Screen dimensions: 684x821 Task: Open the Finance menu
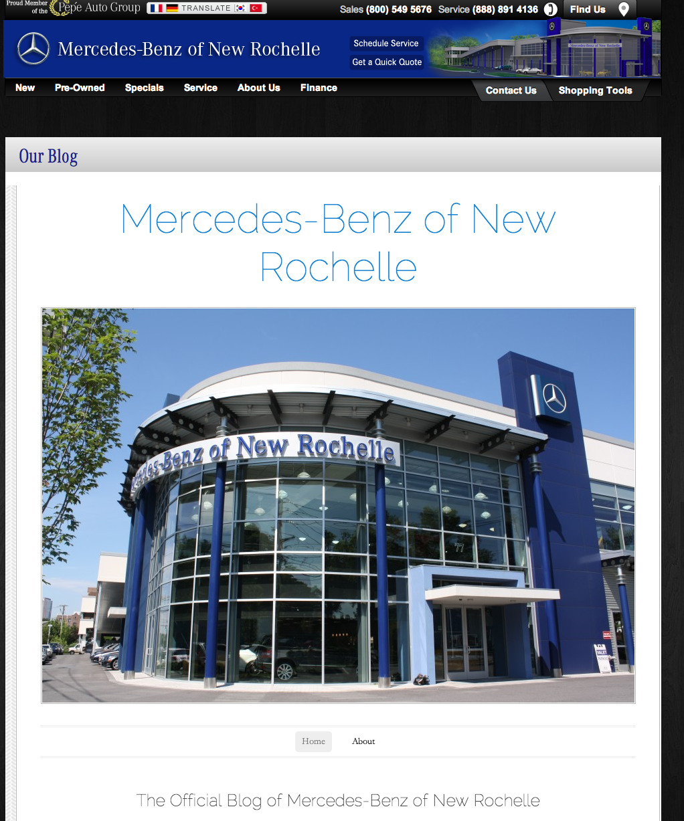pos(319,88)
